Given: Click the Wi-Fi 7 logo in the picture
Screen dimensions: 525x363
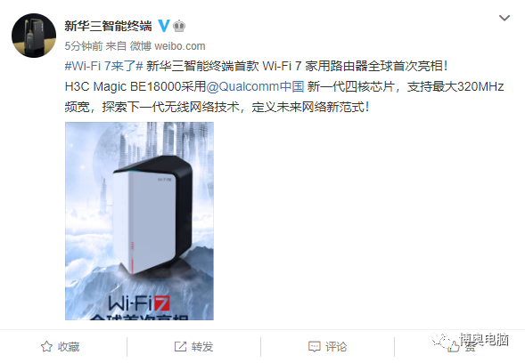Looking at the screenshot, I should pos(139,303).
